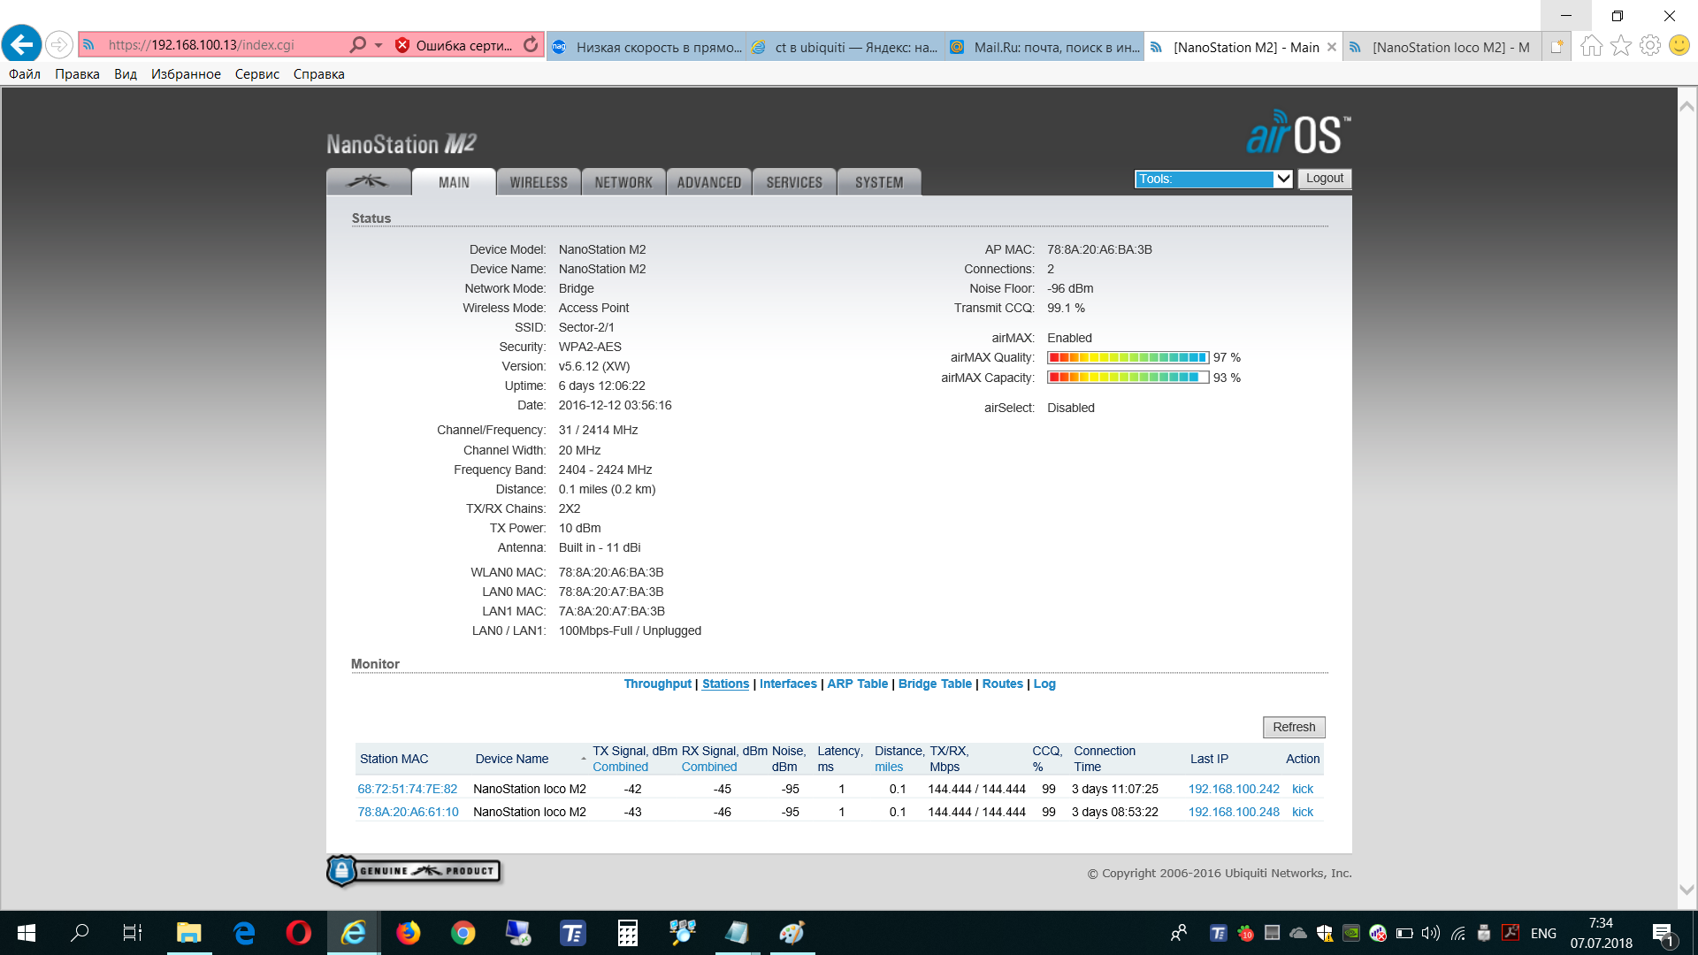Screen dimensions: 1698x955
Task: Open the Сервис menu
Action: pos(256,74)
